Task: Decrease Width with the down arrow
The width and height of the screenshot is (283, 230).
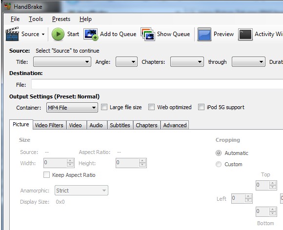Action: [x=70, y=165]
